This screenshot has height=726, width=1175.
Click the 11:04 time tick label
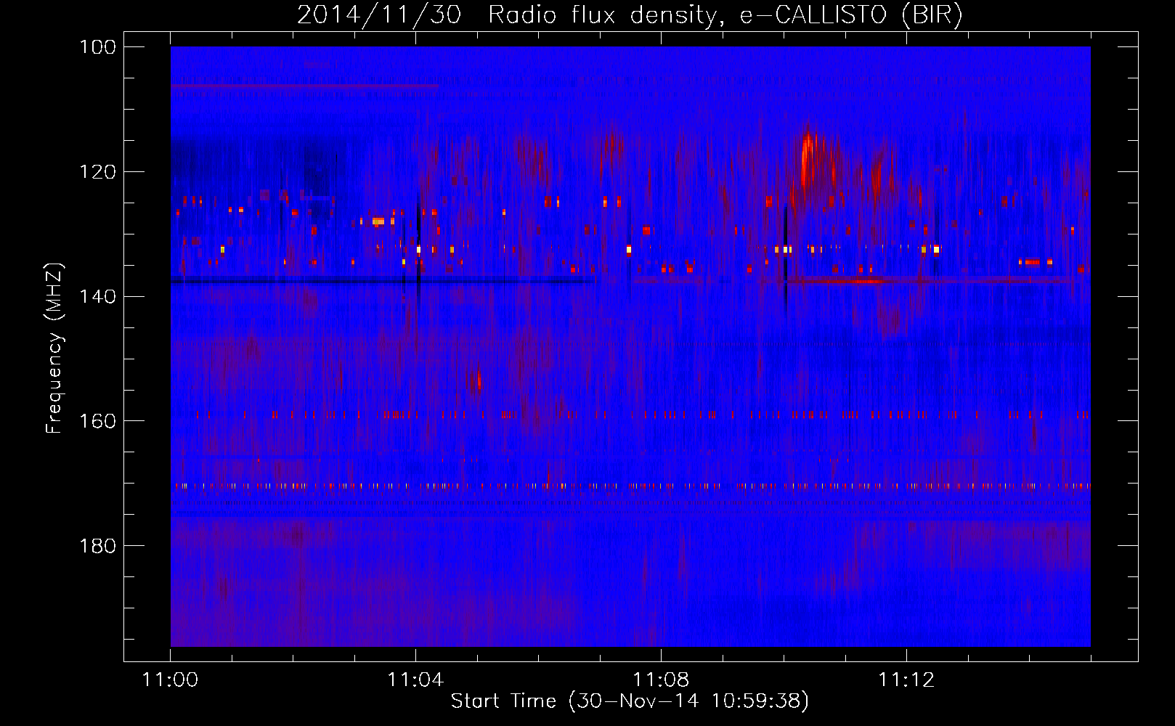pos(415,680)
